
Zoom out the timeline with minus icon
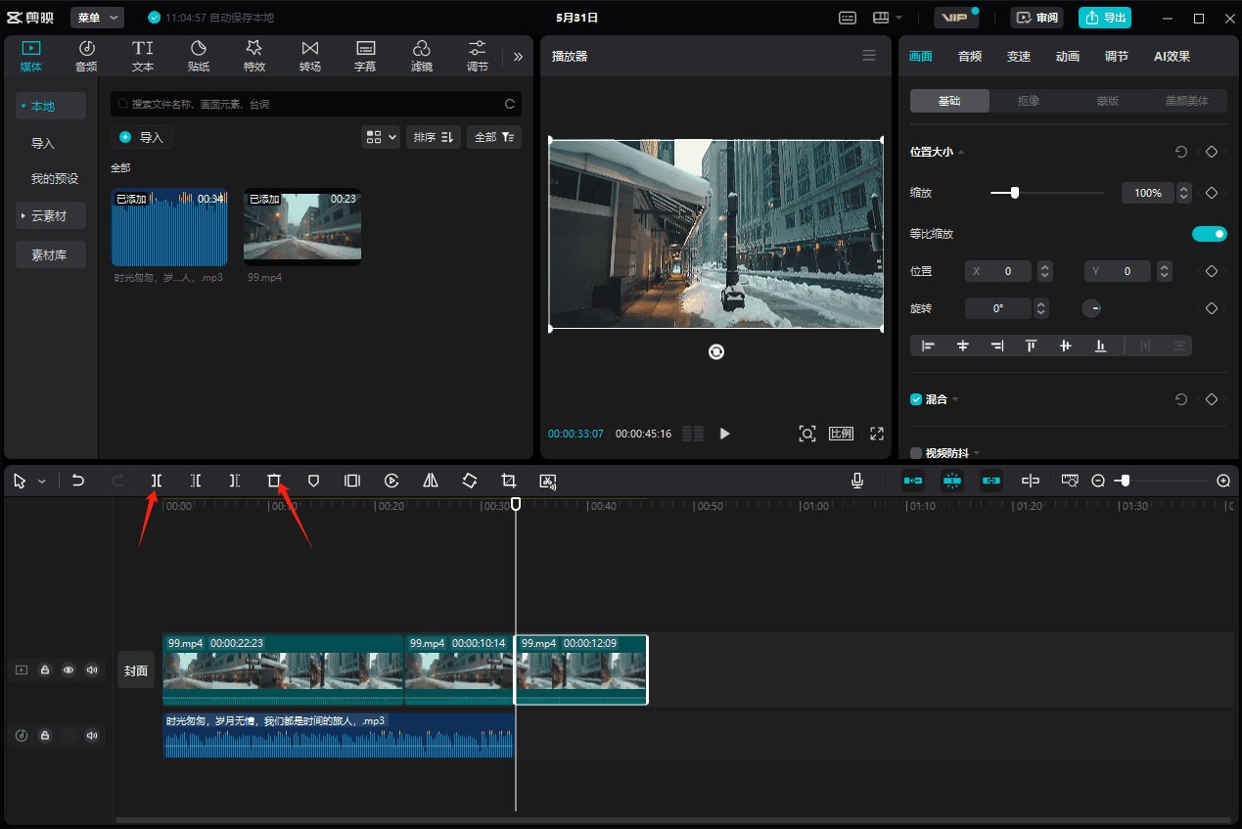tap(1098, 481)
